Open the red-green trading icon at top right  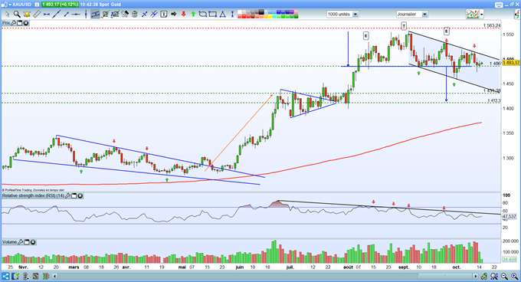(x=518, y=15)
